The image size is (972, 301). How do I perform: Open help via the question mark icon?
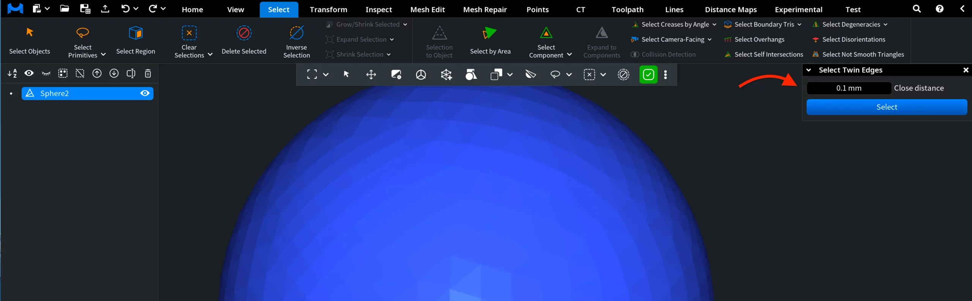click(x=940, y=9)
